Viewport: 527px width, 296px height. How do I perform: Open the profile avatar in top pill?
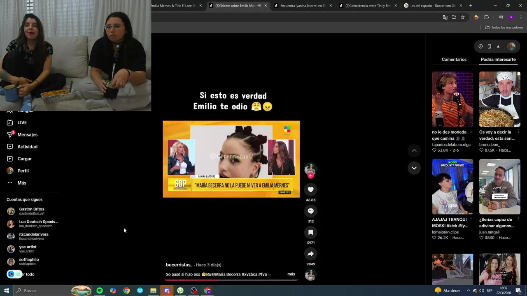(x=511, y=46)
